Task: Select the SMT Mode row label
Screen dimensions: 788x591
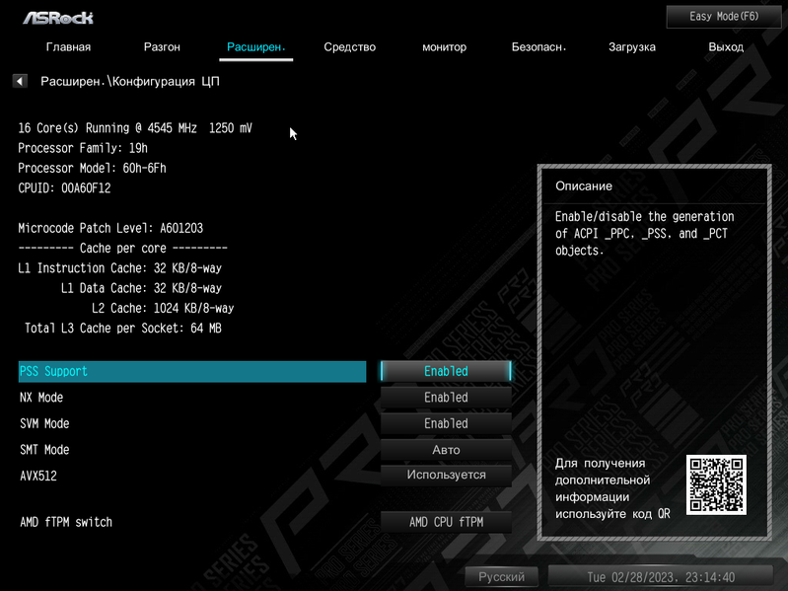Action: pyautogui.click(x=44, y=450)
